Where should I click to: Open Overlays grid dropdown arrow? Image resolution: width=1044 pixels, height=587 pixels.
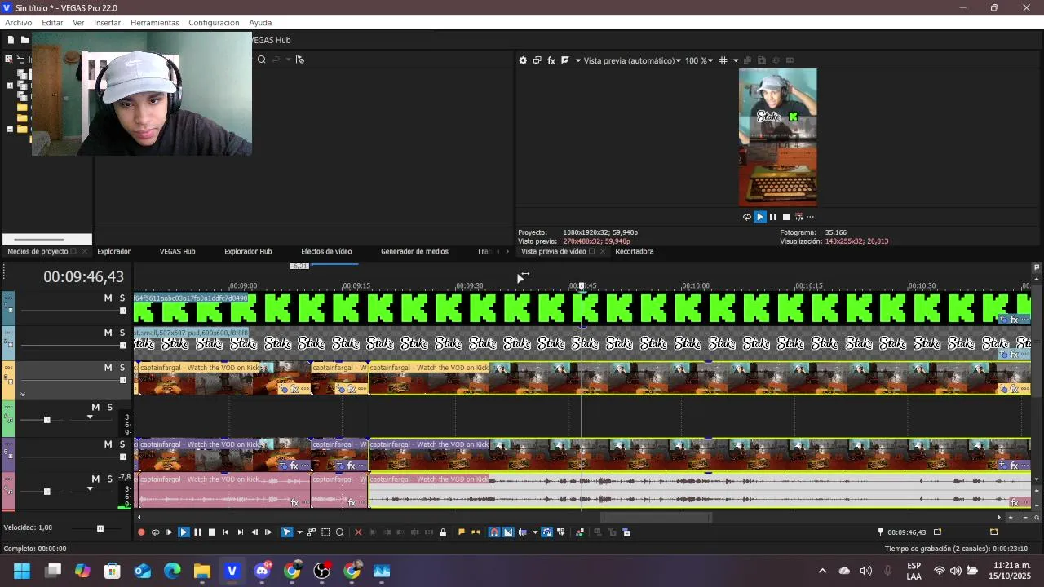[x=736, y=60]
